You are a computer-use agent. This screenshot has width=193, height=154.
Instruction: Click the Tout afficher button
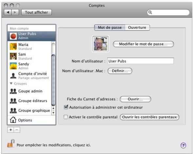(36, 12)
